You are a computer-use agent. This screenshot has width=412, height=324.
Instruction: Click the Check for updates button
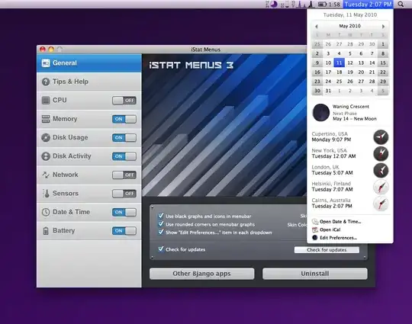point(327,250)
